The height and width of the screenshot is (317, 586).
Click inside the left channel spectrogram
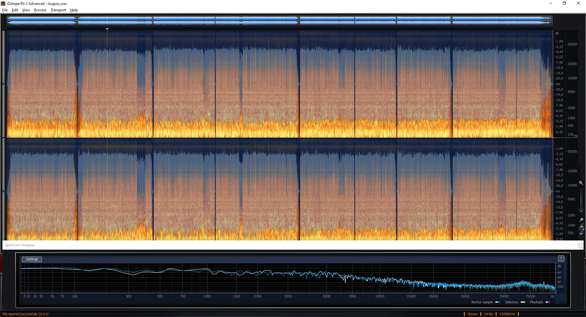tap(280, 84)
